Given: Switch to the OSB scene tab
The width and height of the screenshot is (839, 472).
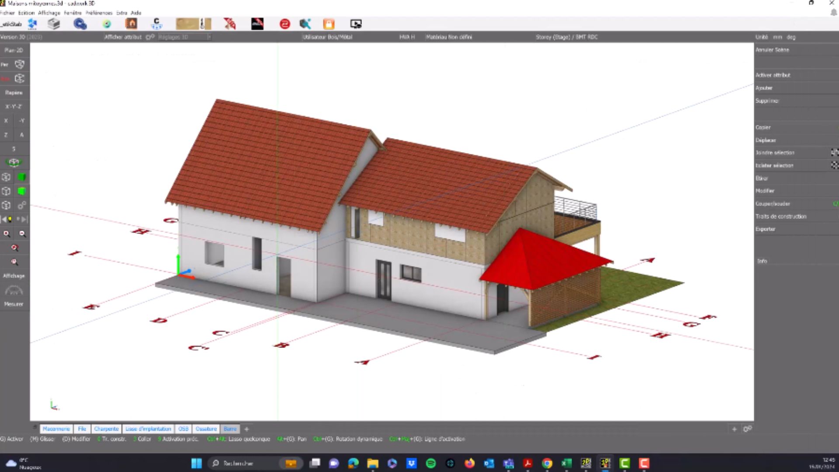Looking at the screenshot, I should click(183, 429).
